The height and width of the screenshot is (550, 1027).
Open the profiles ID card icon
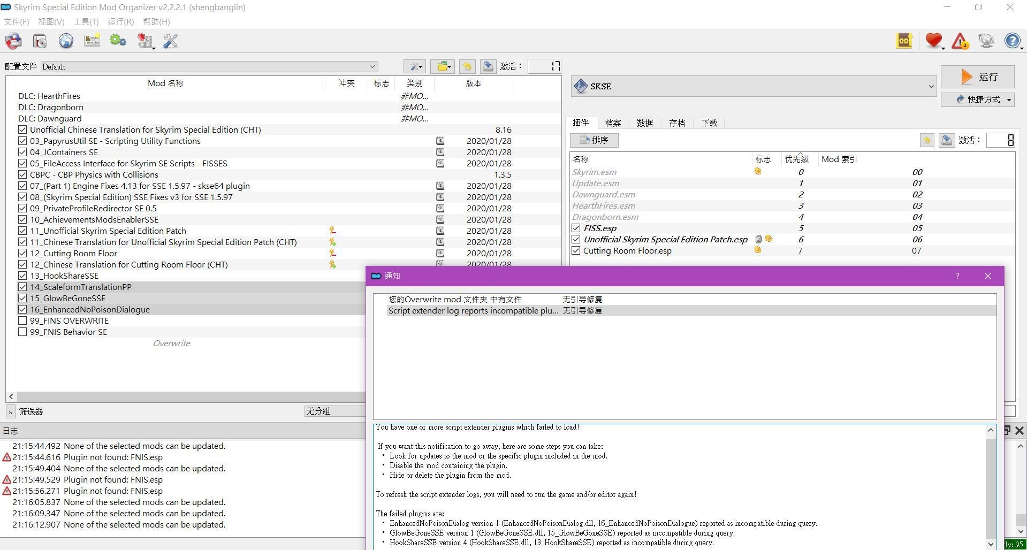[x=92, y=41]
